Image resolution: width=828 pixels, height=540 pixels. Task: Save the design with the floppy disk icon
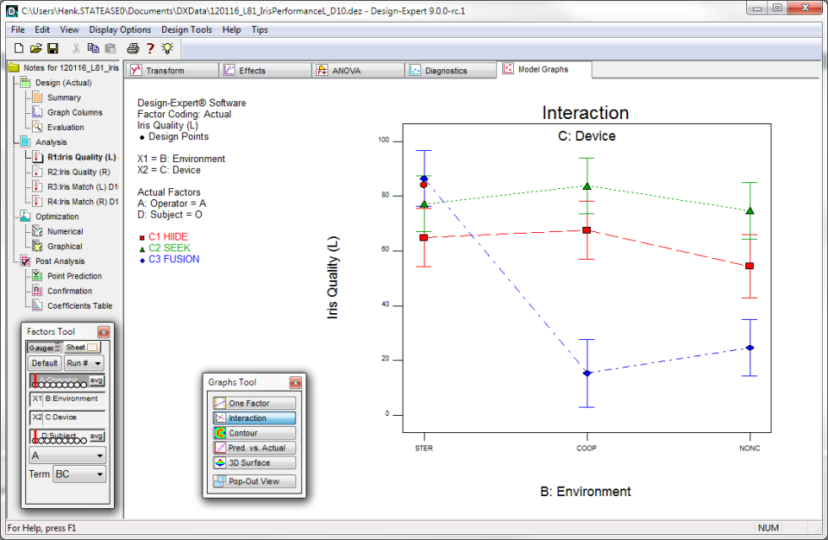53,48
